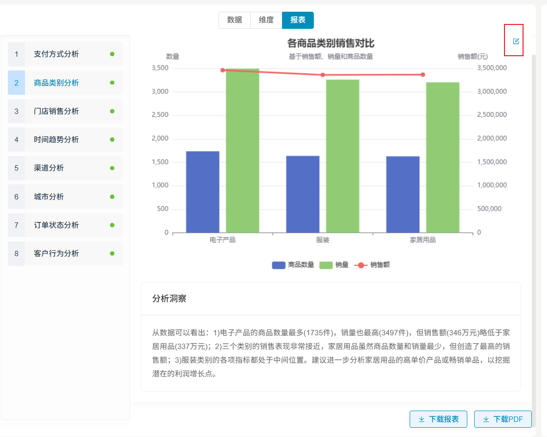
Task: Click the 家居用品 axis label
Action: coord(423,240)
